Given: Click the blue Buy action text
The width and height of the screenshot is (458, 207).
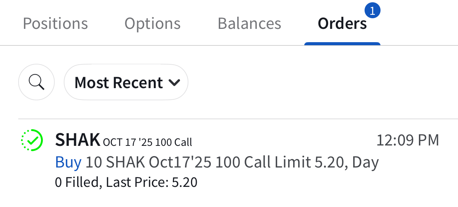Looking at the screenshot, I should tap(68, 163).
